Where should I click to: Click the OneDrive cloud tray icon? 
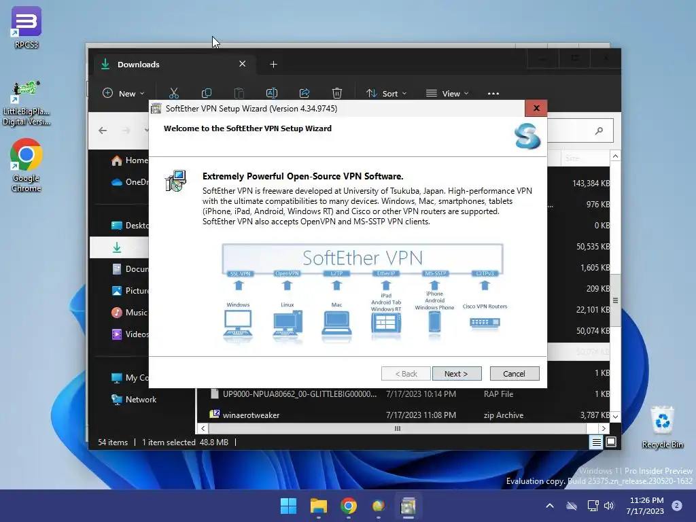click(x=572, y=506)
